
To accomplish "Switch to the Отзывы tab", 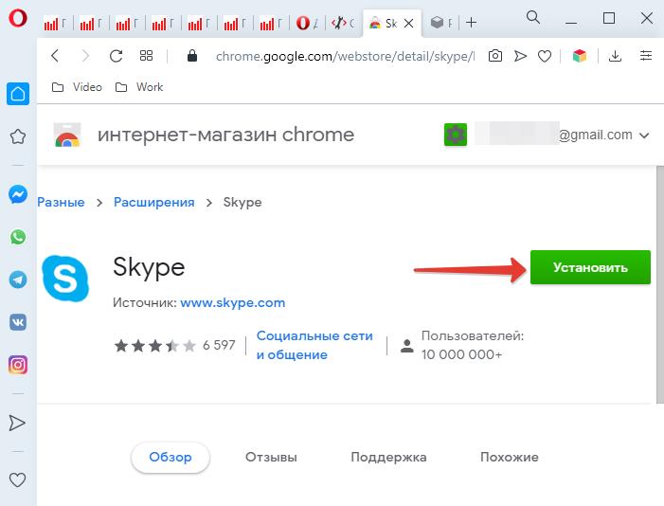I will 271,458.
